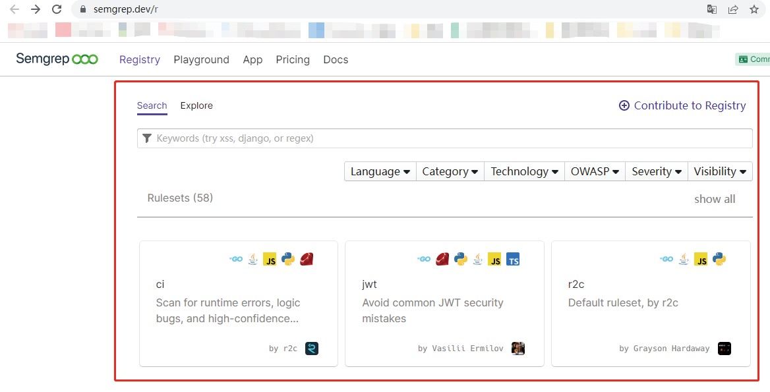Reload the page with the refresh icon
The image size is (770, 392).
(57, 9)
